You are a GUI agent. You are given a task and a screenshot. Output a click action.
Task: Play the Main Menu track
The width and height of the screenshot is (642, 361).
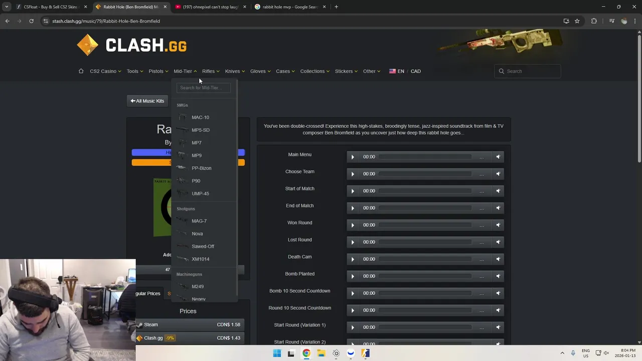[353, 157]
